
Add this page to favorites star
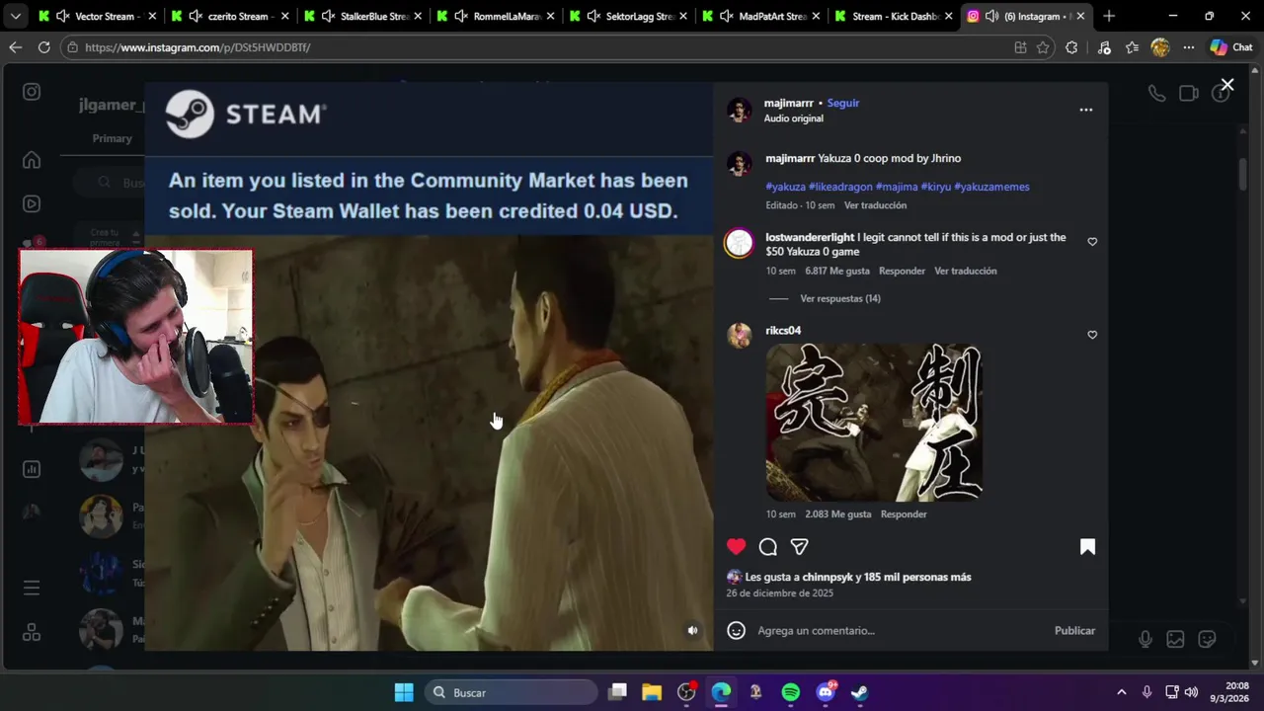1043,47
